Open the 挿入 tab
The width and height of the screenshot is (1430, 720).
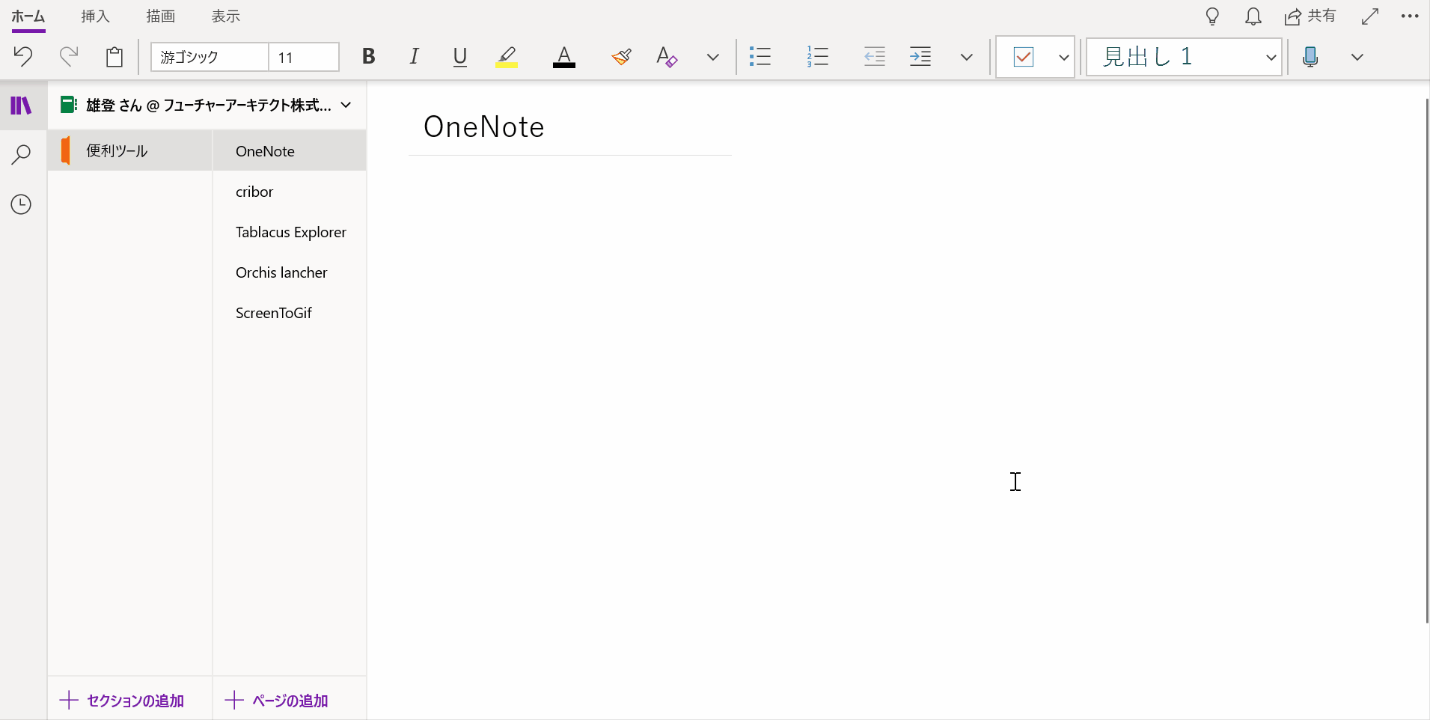coord(95,16)
